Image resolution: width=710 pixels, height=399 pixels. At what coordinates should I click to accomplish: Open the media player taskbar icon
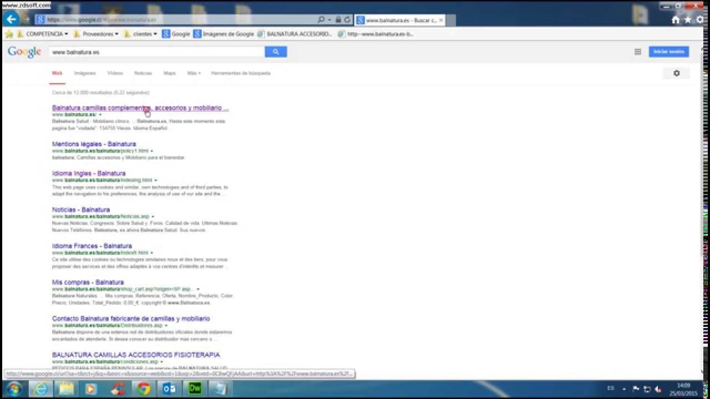click(91, 389)
